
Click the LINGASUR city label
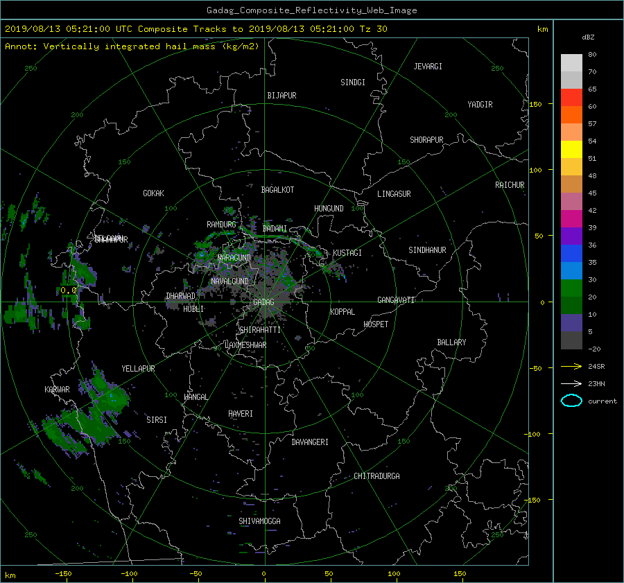pyautogui.click(x=394, y=194)
